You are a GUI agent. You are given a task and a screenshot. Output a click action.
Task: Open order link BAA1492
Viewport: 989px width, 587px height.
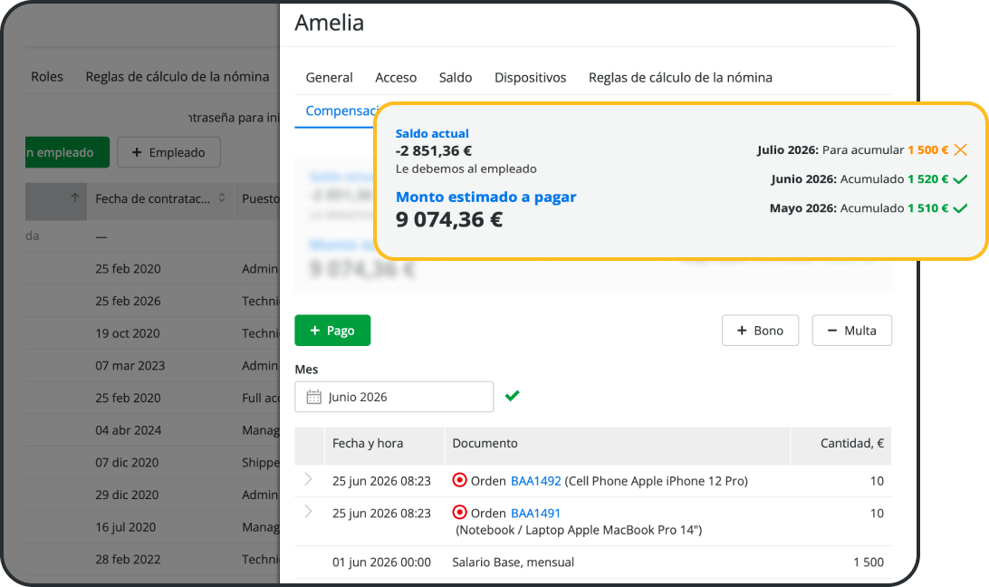pyautogui.click(x=535, y=481)
